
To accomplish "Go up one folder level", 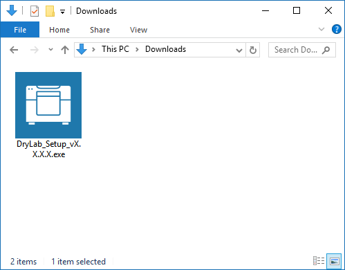I will coord(65,50).
